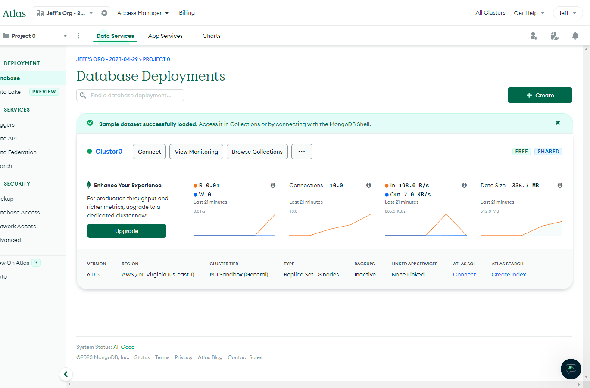Viewport: 590px width, 388px height.
Task: Click the Connections chart
Action: tap(330, 225)
